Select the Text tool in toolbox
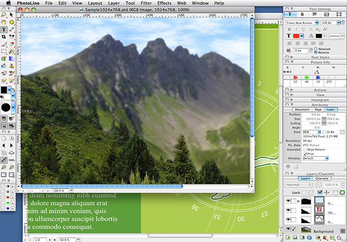This screenshot has width=347, height=242. (4, 29)
